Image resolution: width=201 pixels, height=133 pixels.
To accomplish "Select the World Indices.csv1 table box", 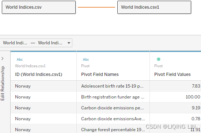I will (x=154, y=7).
